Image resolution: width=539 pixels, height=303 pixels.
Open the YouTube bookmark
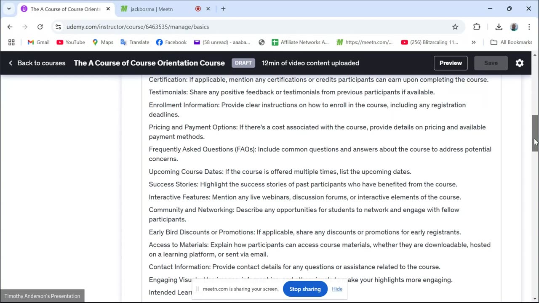coord(71,42)
